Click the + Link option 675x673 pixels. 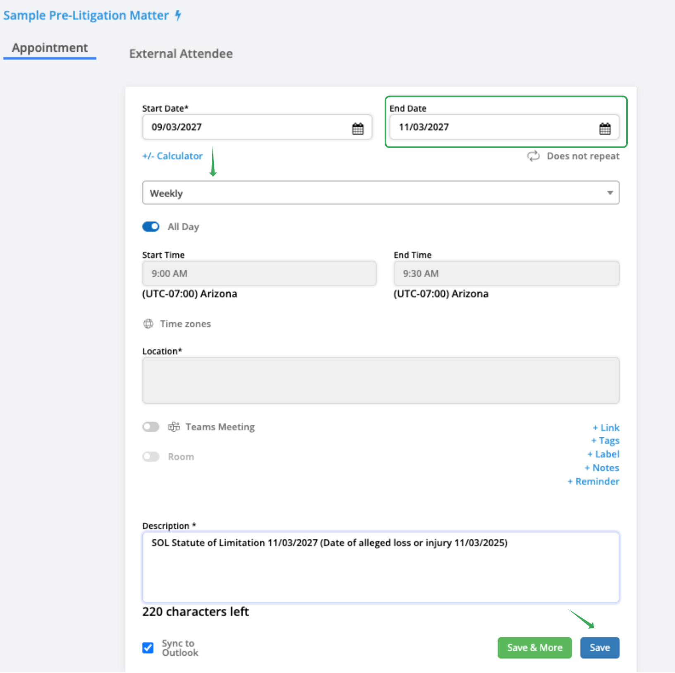(x=606, y=428)
